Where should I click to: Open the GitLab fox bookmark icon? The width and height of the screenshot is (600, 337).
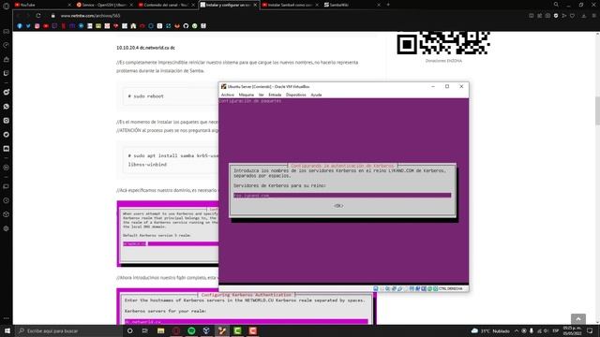click(x=177, y=26)
